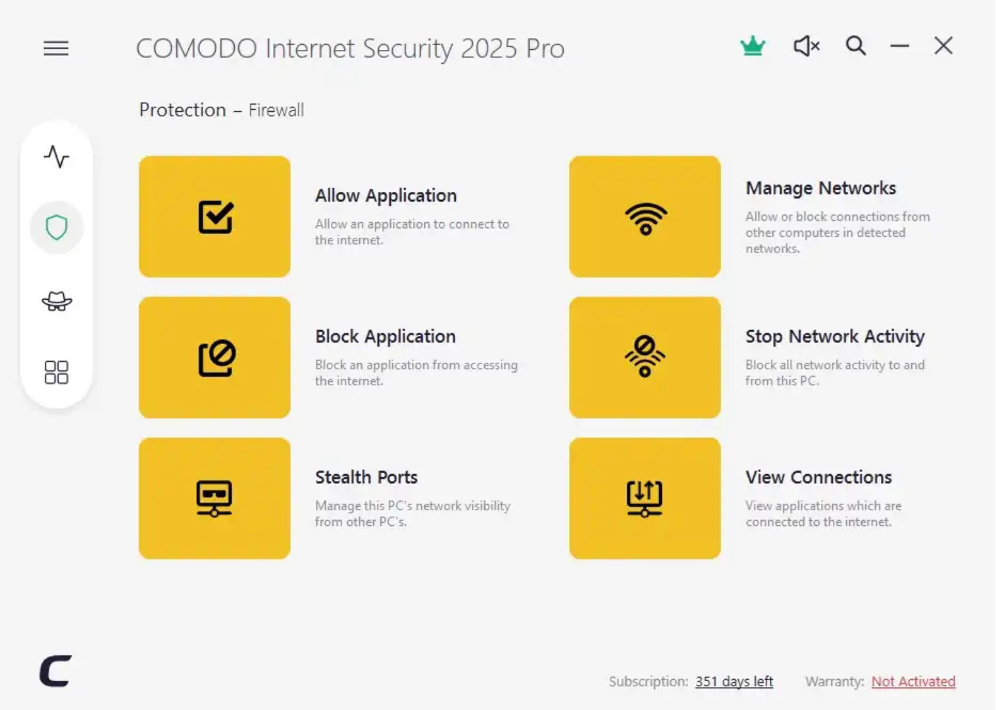Click the 'Manage Networks' heading

[x=820, y=188]
